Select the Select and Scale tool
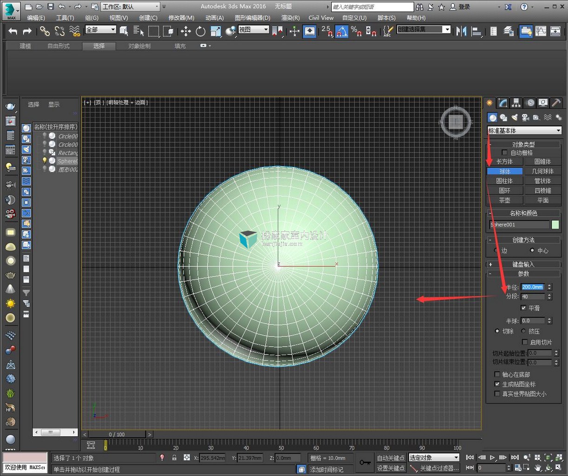The width and height of the screenshot is (568, 476). [215, 31]
